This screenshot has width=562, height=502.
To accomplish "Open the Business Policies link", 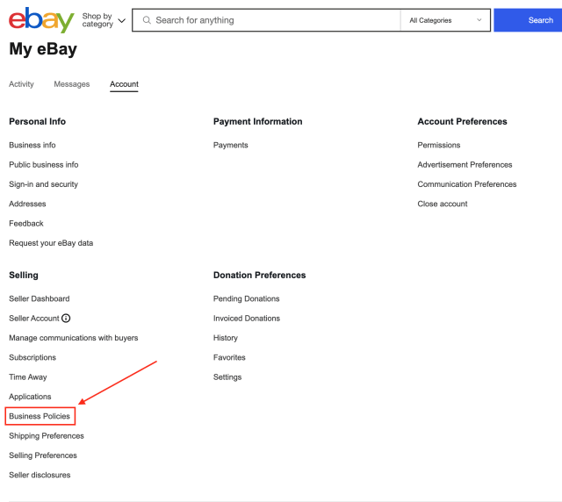I will (40, 416).
